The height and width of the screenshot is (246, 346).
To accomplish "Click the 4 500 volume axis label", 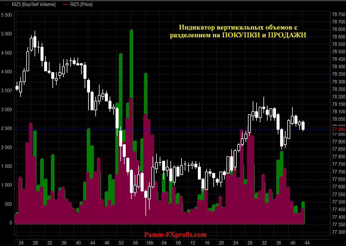I will (6, 53).
